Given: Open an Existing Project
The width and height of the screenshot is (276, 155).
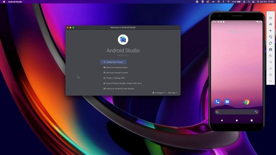Looking at the screenshot, I should point(116,67).
